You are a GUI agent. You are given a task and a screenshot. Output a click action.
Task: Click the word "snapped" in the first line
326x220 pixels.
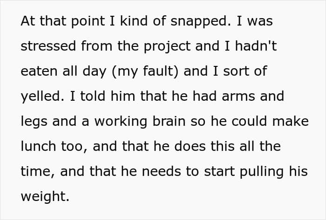[x=199, y=22]
